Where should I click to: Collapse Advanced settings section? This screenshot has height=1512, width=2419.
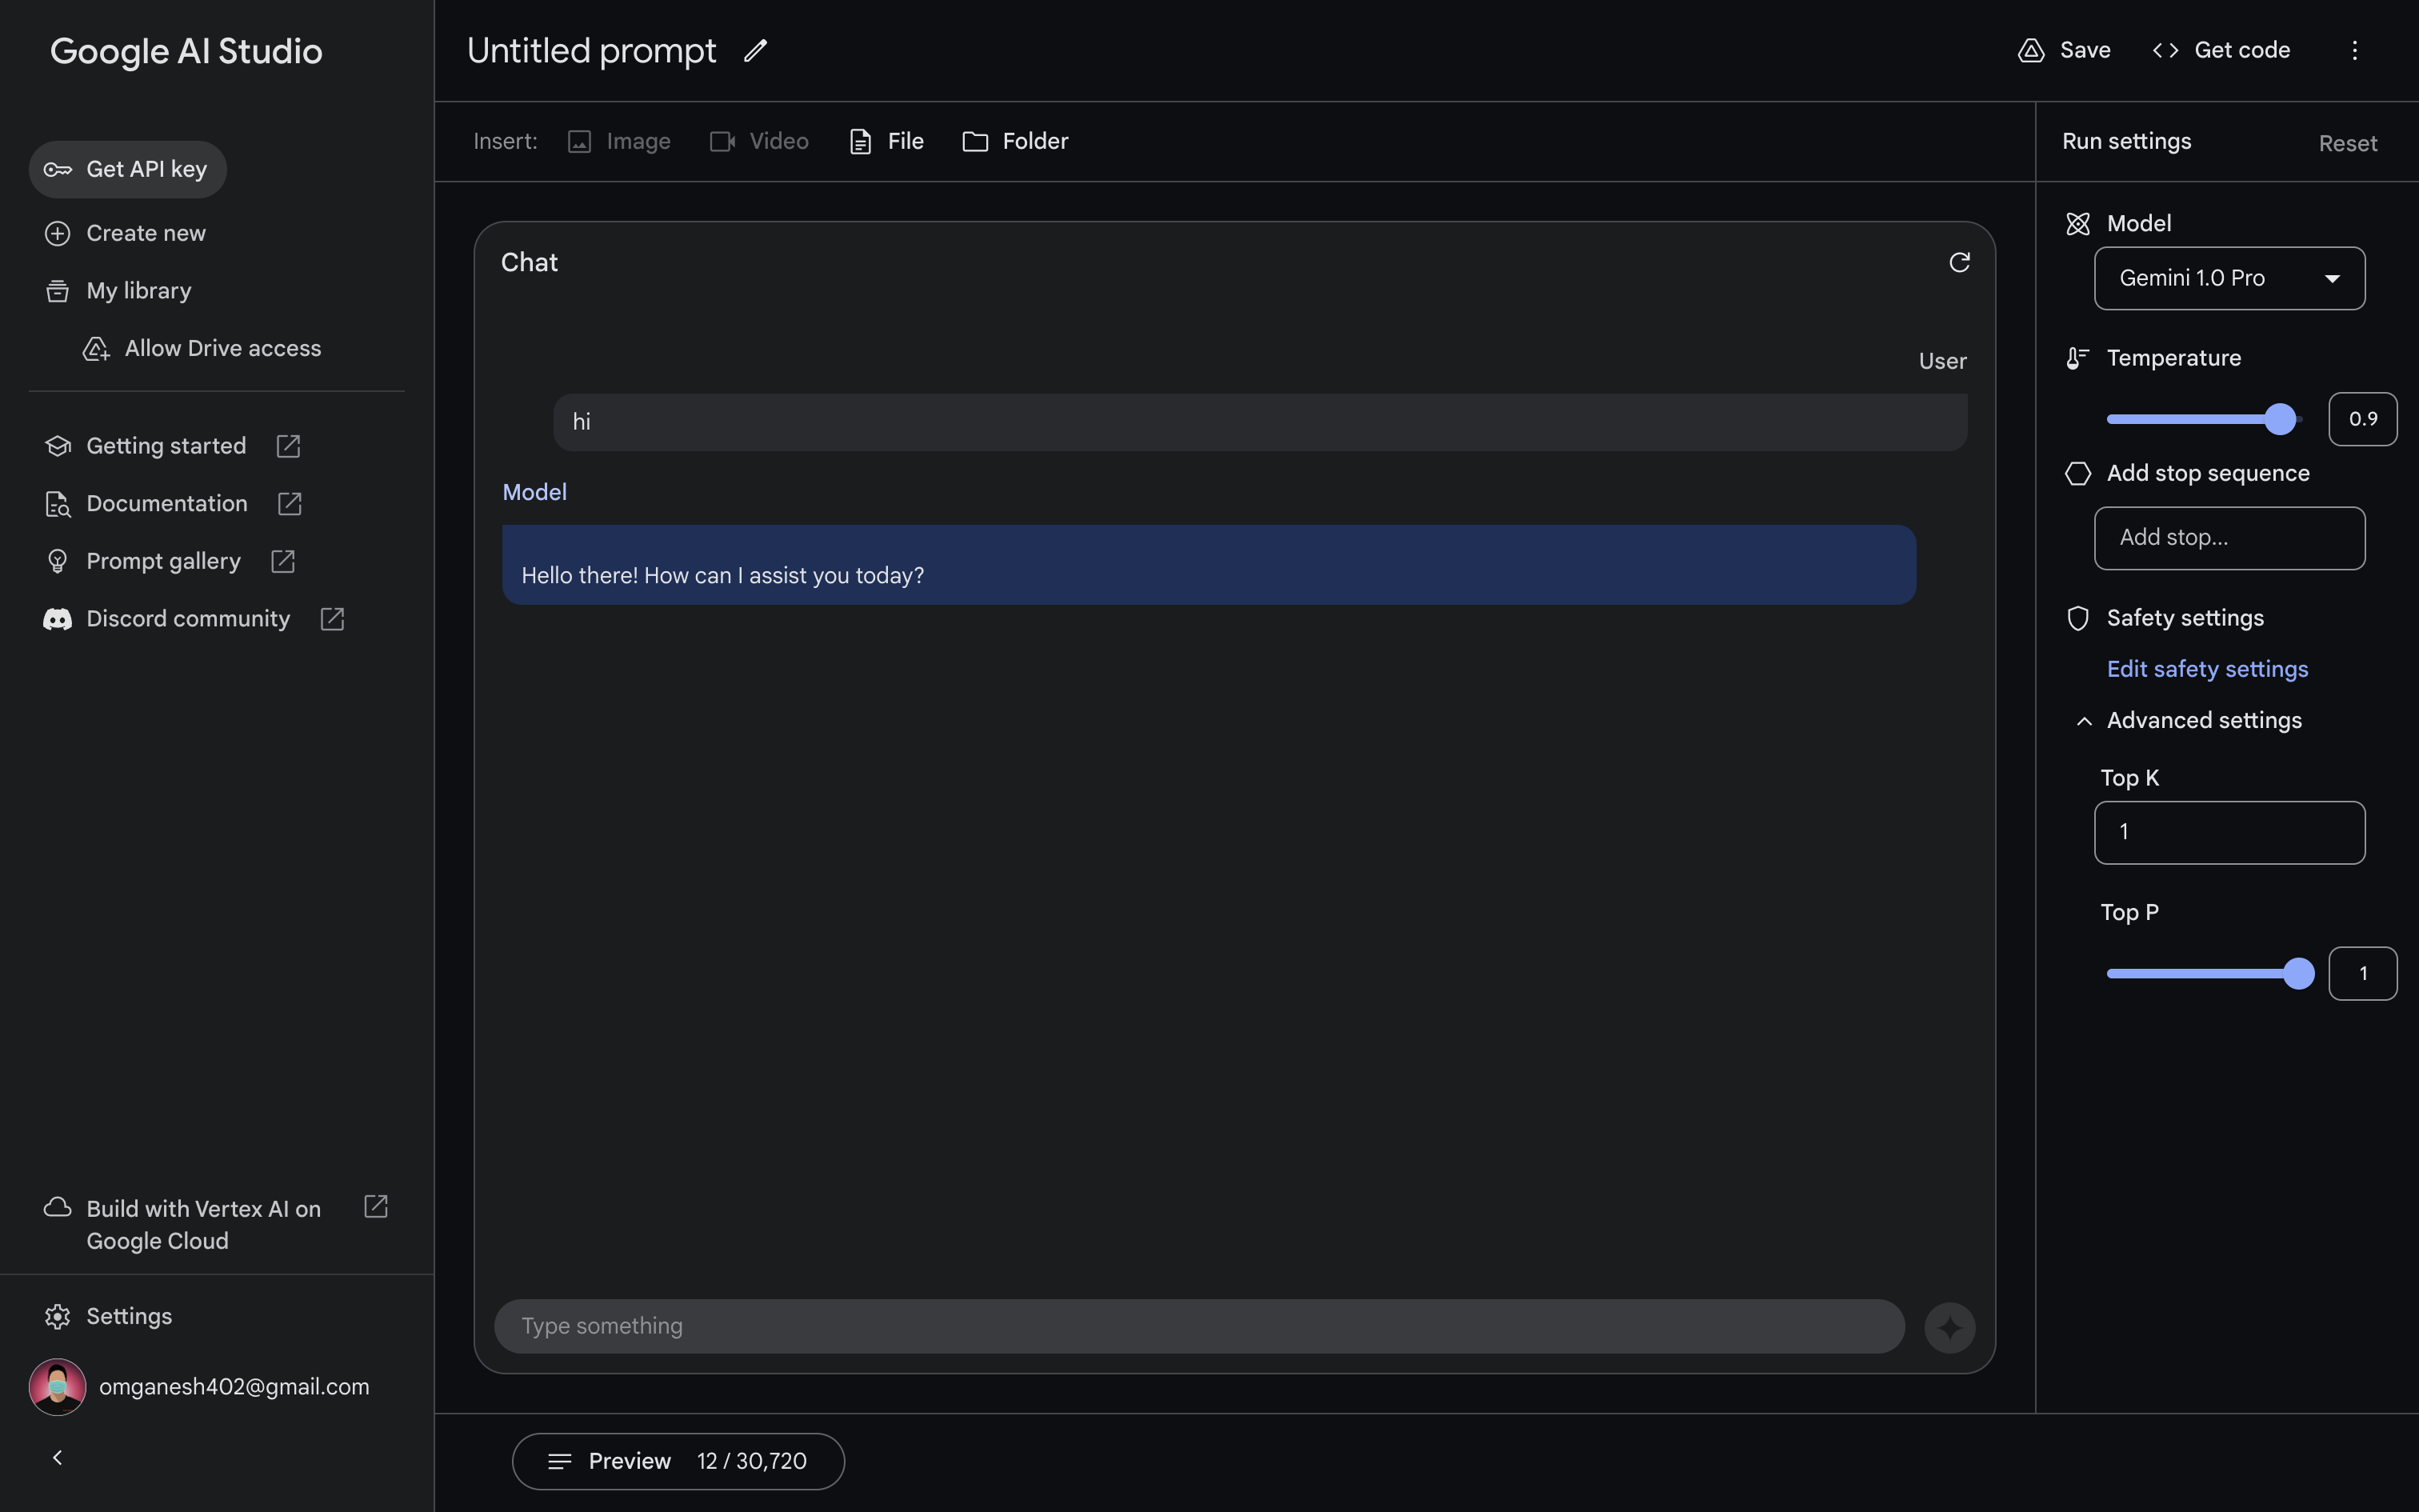pos(2189,721)
